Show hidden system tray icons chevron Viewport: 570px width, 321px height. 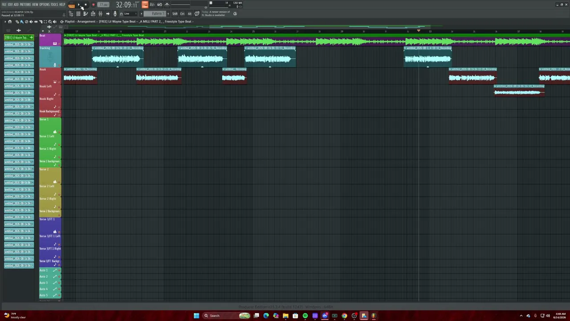521,316
